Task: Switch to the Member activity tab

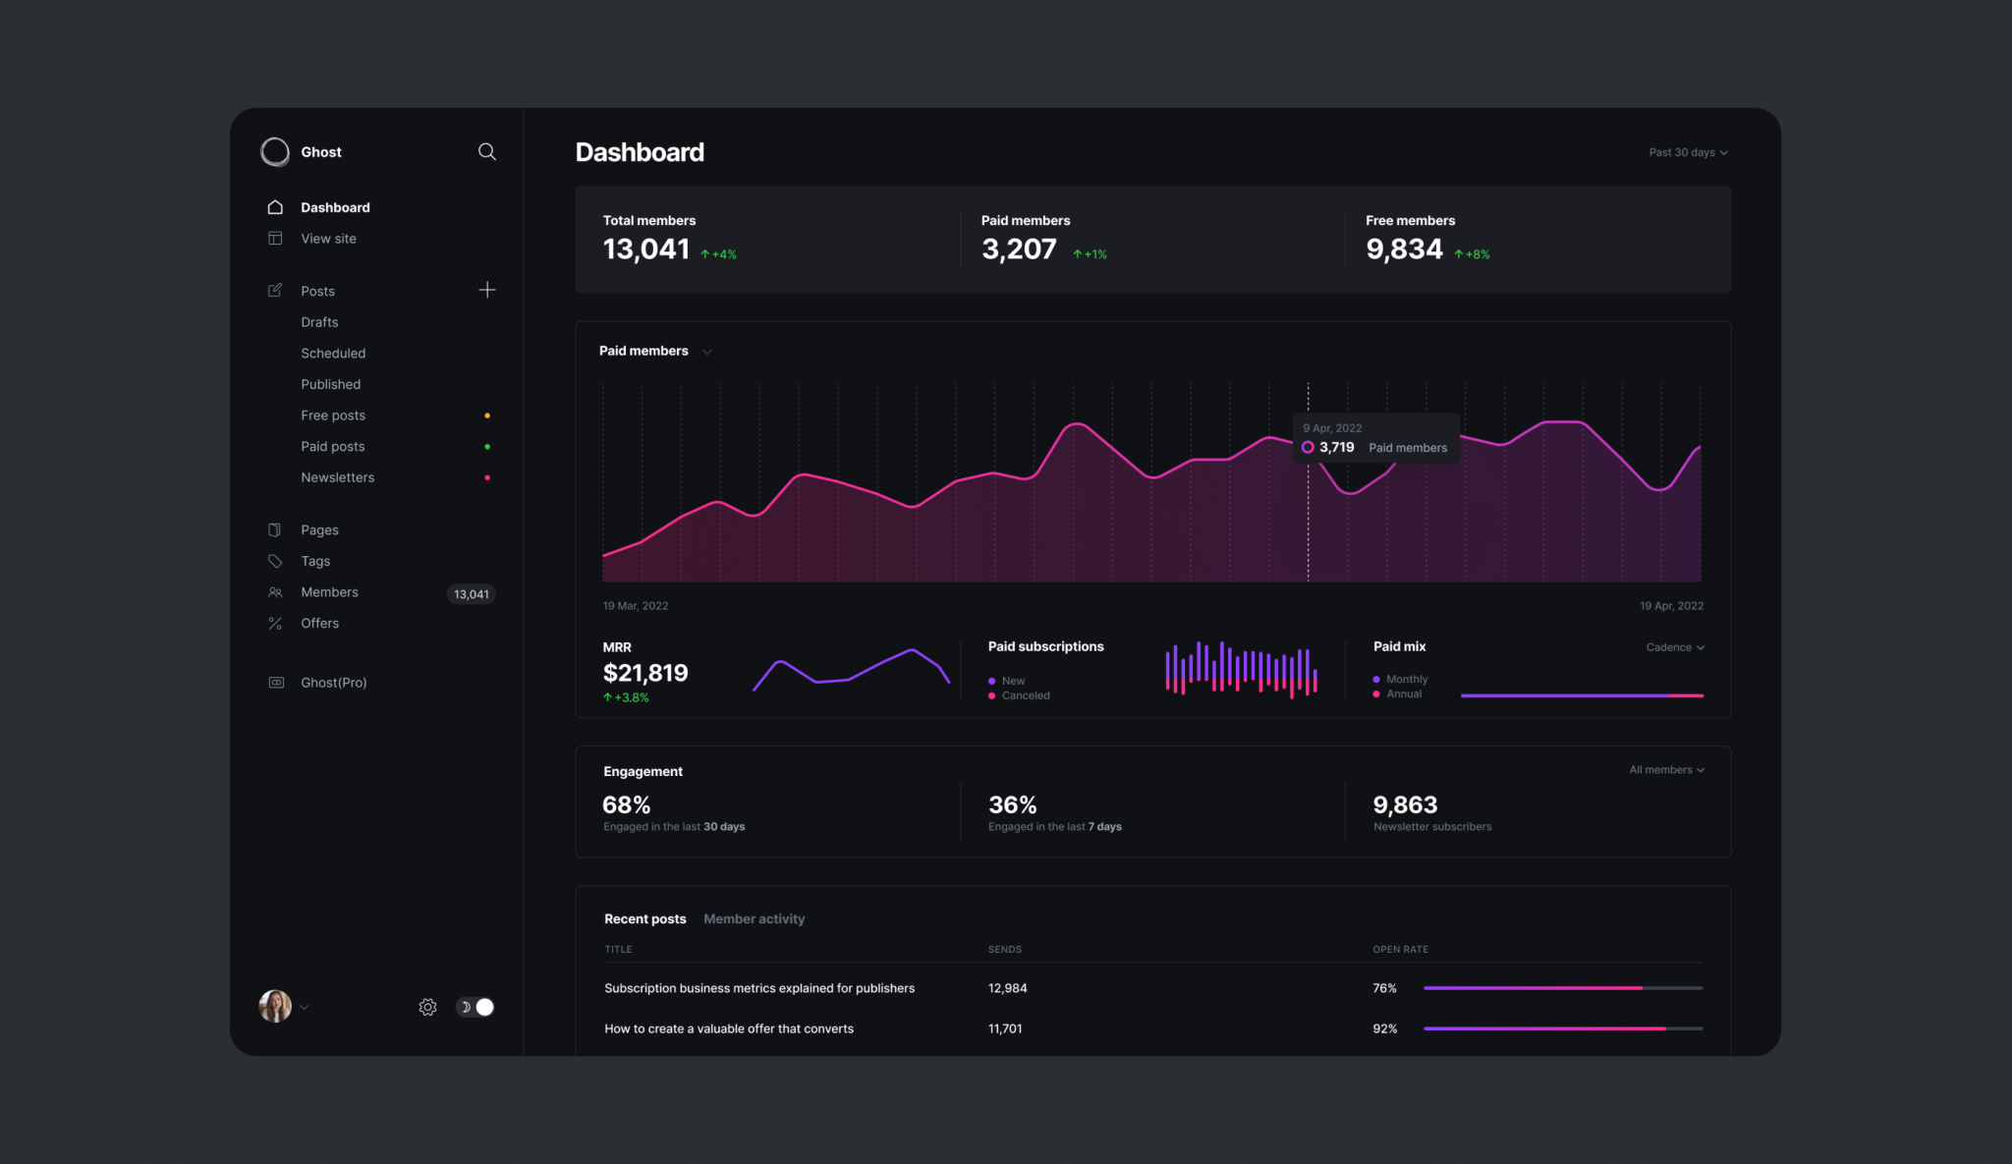Action: click(754, 918)
